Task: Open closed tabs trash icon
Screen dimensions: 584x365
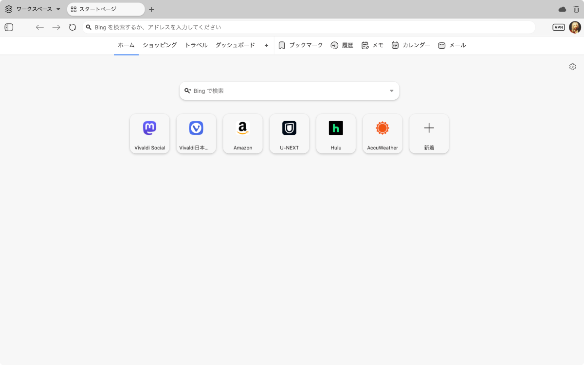Action: pos(576,9)
